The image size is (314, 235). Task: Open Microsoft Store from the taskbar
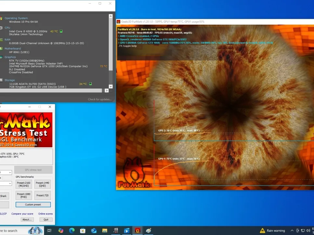pyautogui.click(x=83, y=230)
